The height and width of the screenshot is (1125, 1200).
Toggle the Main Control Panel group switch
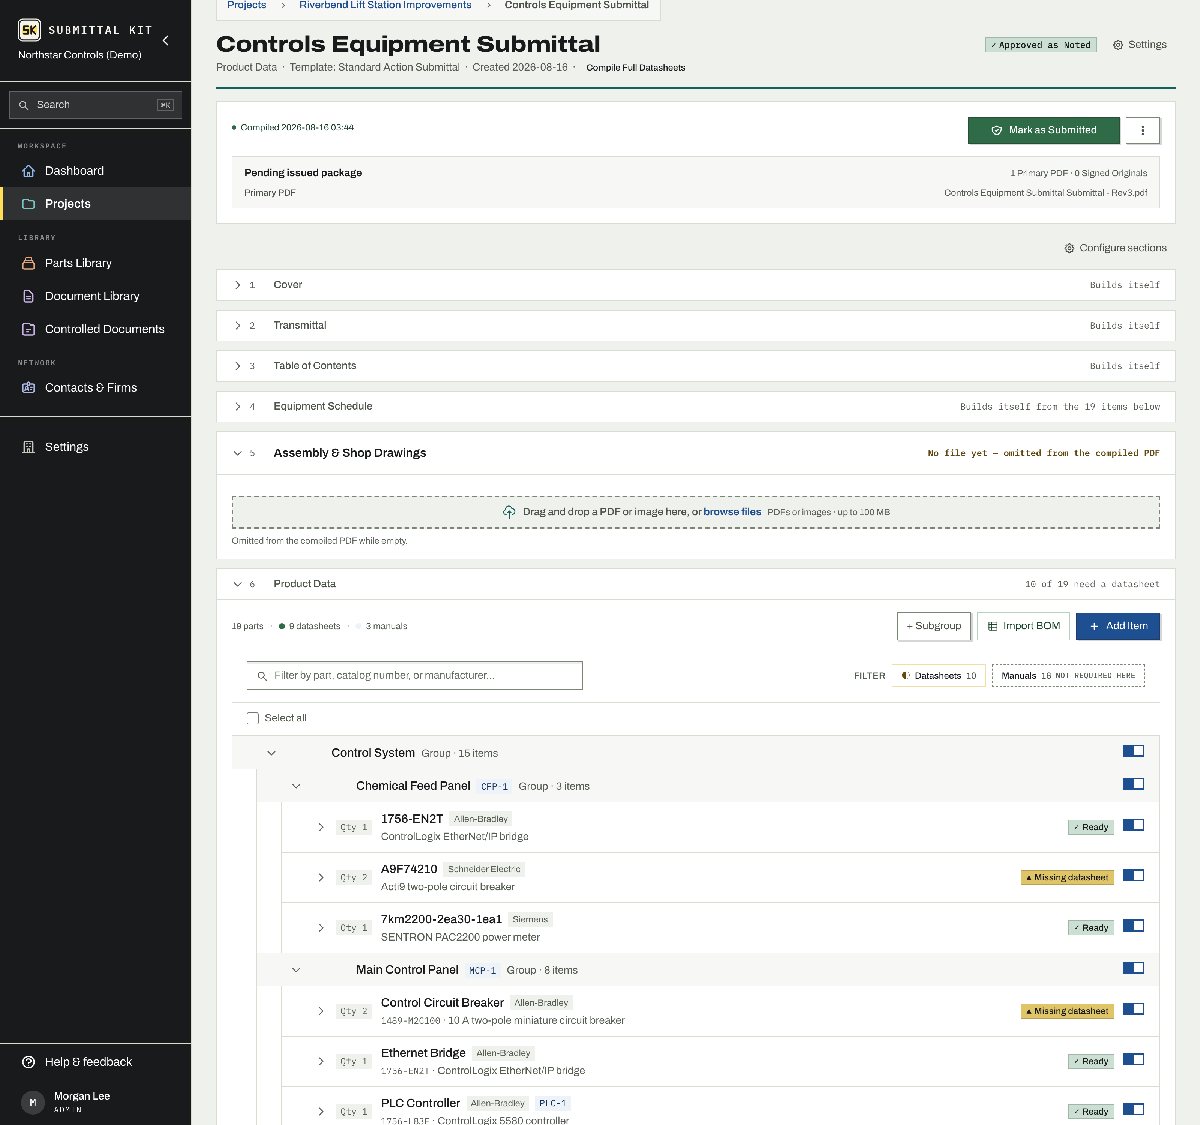coord(1134,967)
